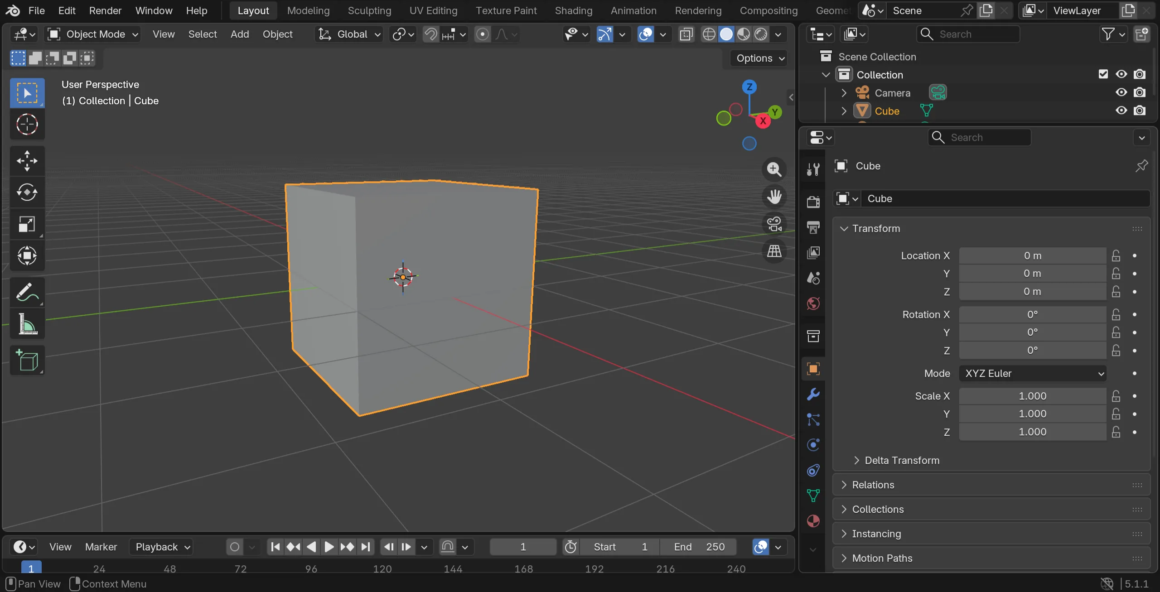The image size is (1160, 592).
Task: Activate the Select Box tool
Action: point(27,93)
